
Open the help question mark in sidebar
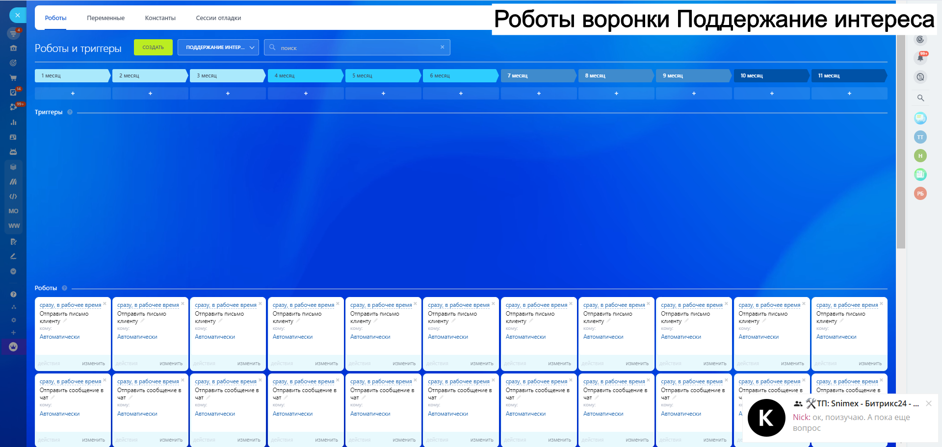(x=13, y=294)
